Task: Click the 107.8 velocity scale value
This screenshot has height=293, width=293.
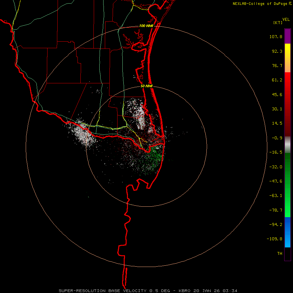Action: pos(276,36)
